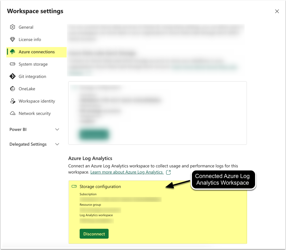The image size is (286, 250).
Task: Go to System storage label
Action: coord(33,64)
